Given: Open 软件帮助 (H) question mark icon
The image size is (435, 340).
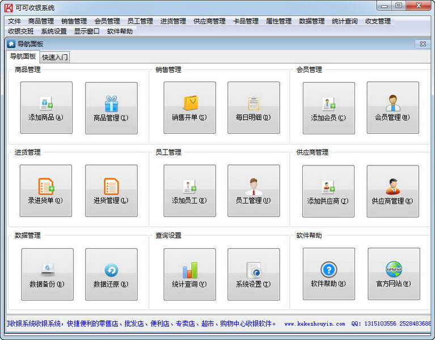Looking at the screenshot, I should coord(329,274).
